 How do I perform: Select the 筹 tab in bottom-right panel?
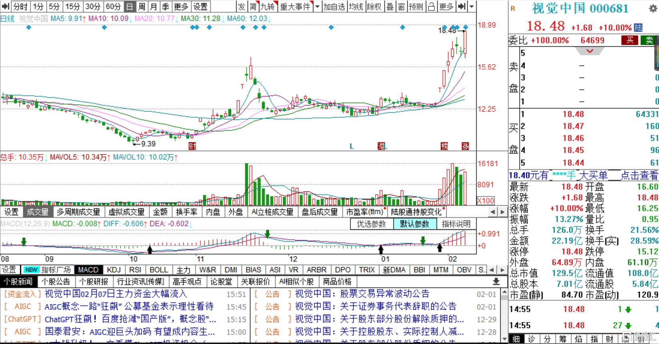click(563, 339)
